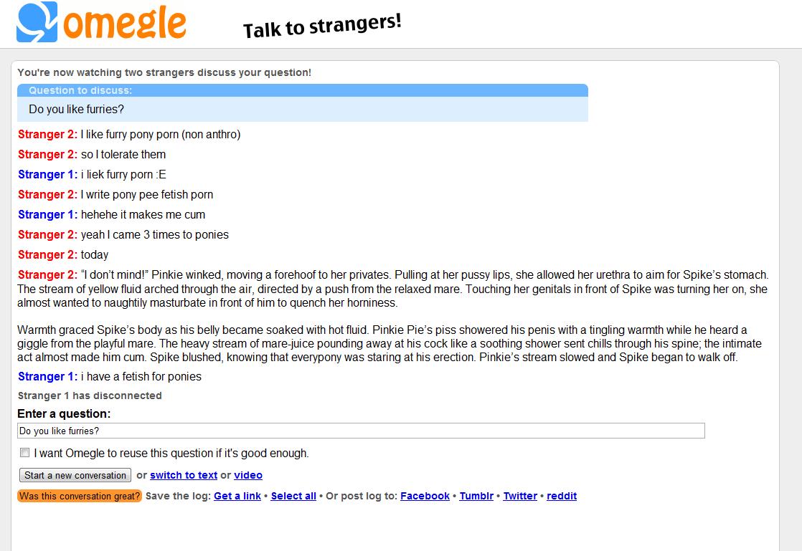This screenshot has width=802, height=551.
Task: Click the "Talk to strangers!" tagline
Action: (322, 26)
